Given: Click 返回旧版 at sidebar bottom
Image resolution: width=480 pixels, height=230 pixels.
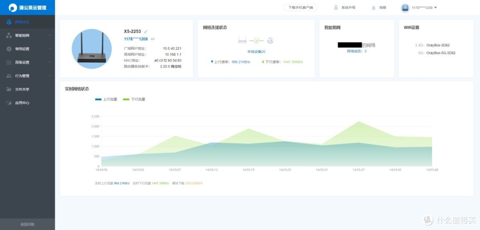Looking at the screenshot, I should (x=28, y=224).
